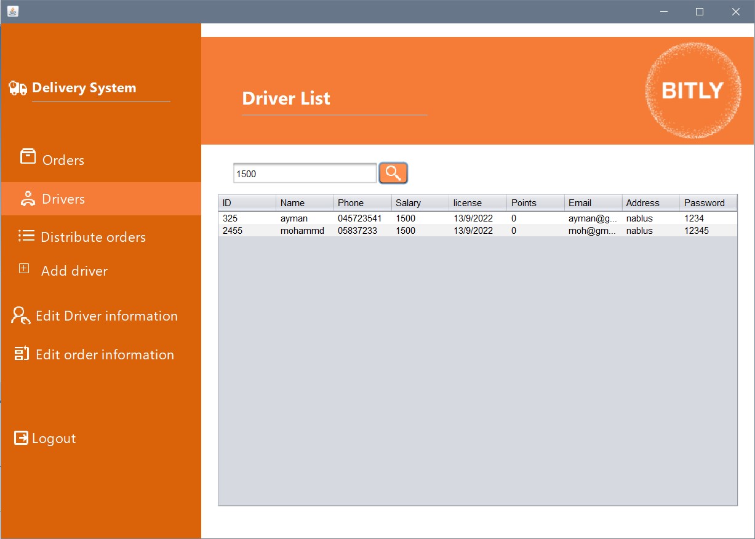Click the email cell ayman@g...
The height and width of the screenshot is (539, 755).
coord(594,218)
